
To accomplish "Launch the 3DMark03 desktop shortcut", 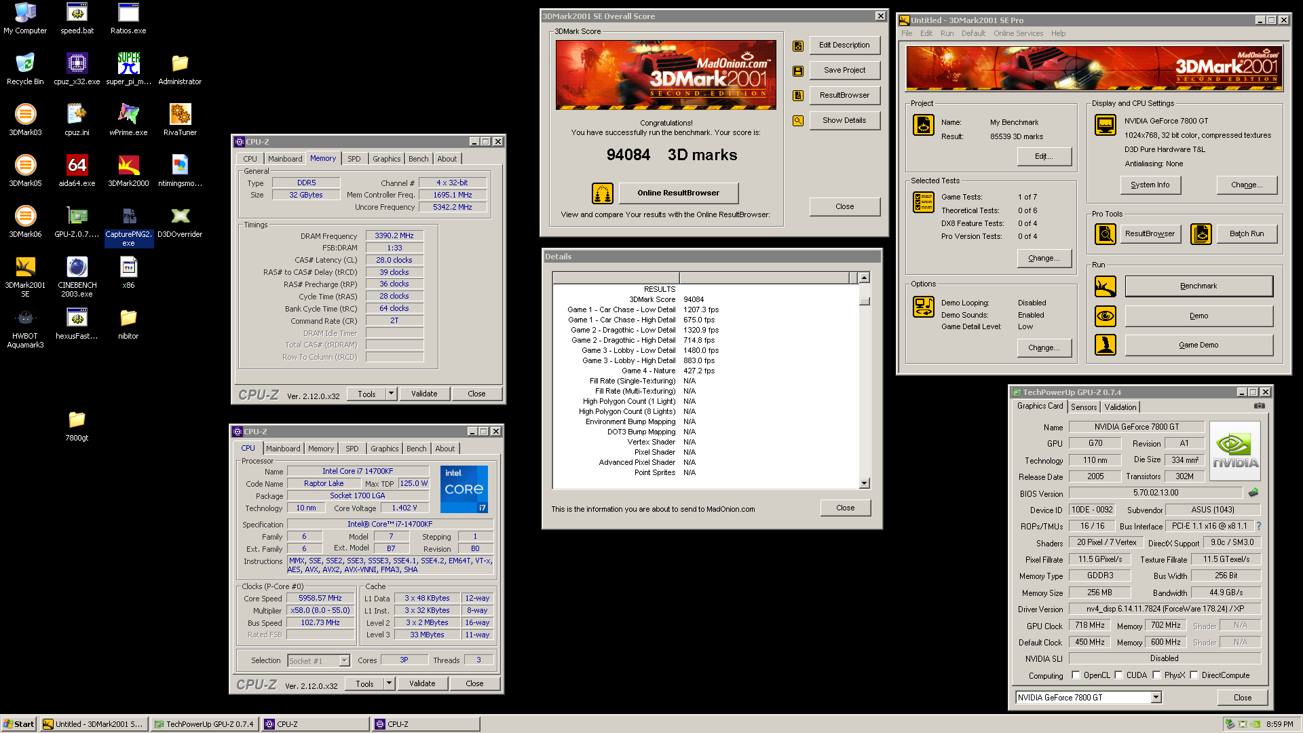I will 25,120.
